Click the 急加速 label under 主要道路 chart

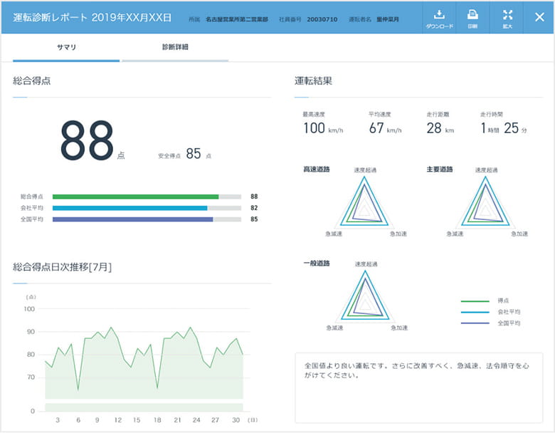point(519,234)
